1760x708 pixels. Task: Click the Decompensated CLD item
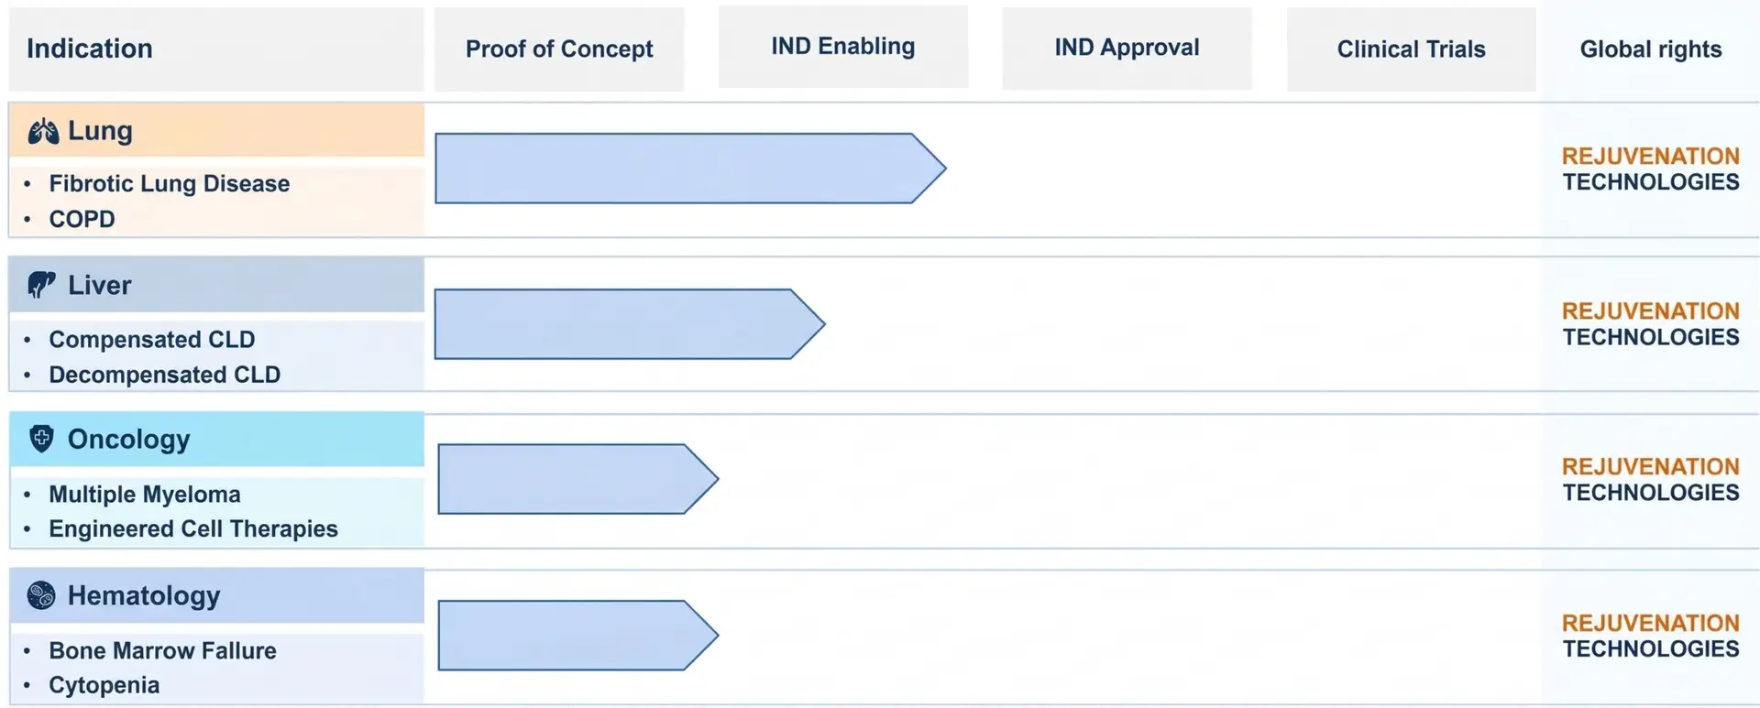[x=164, y=375]
